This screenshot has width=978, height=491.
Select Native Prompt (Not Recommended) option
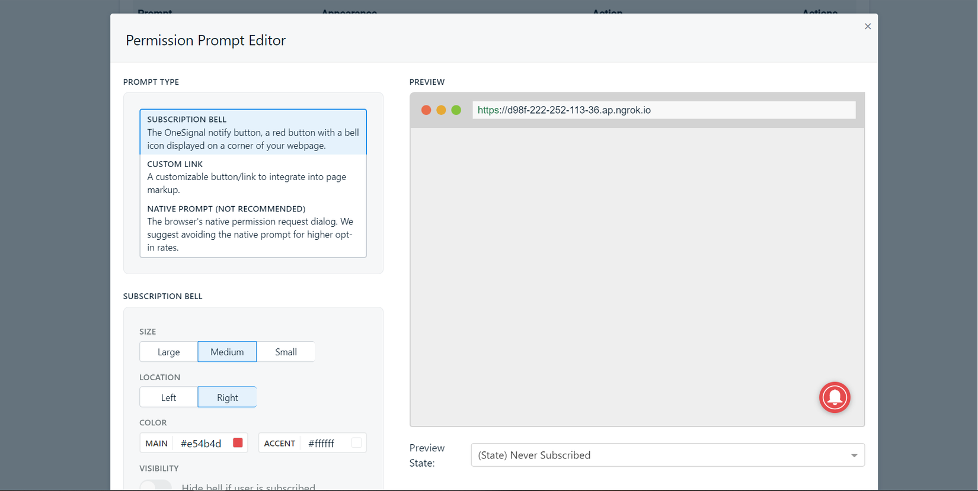click(253, 228)
